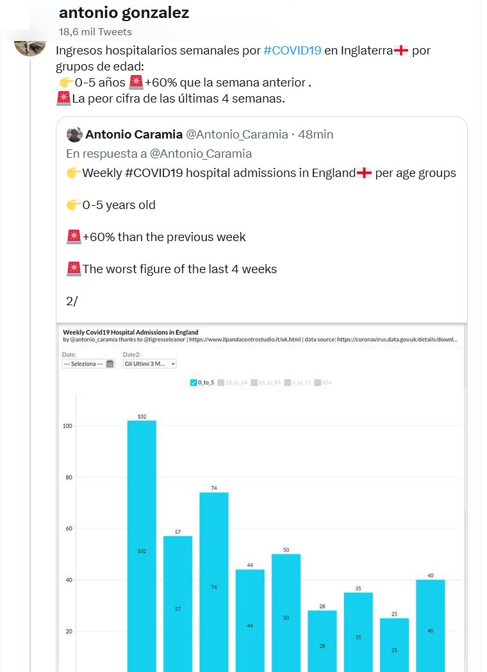Click the tallest bar labeled 102

tap(142, 545)
